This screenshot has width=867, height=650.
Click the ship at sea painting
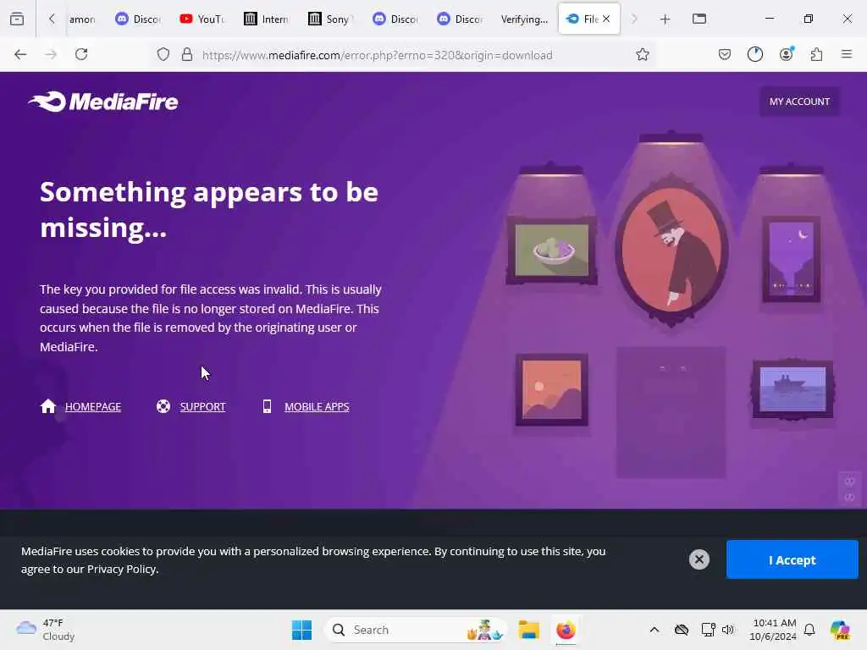pos(792,389)
